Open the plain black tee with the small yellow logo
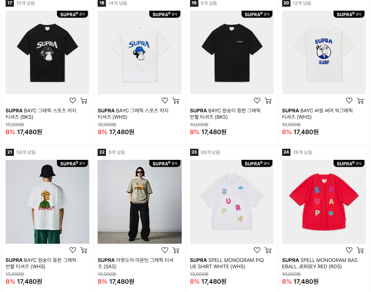 click(232, 52)
